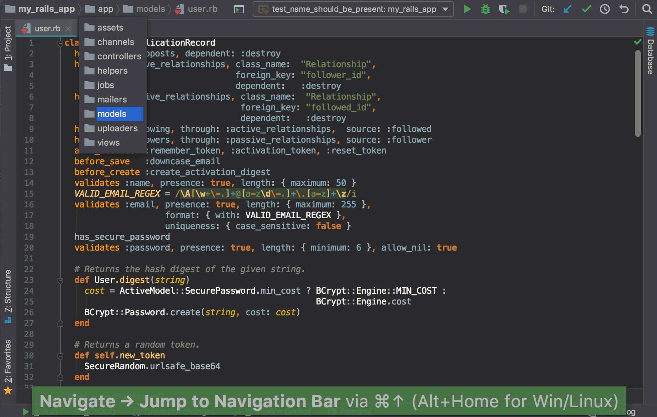Choose views folder in popup
The height and width of the screenshot is (417, 657).
click(113, 143)
